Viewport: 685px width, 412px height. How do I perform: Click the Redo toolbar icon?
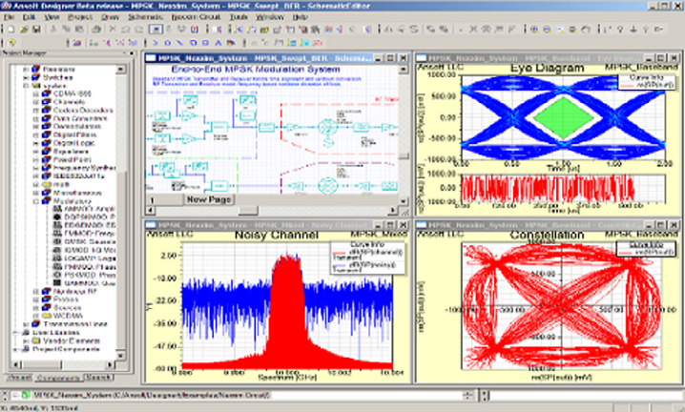pyautogui.click(x=138, y=30)
